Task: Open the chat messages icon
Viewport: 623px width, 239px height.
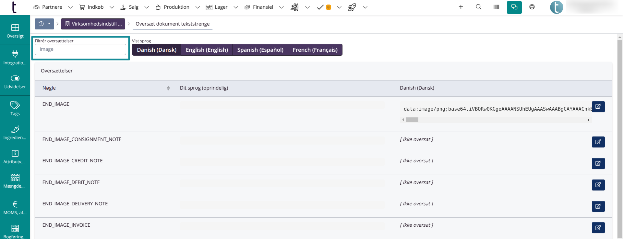Action: click(x=514, y=7)
